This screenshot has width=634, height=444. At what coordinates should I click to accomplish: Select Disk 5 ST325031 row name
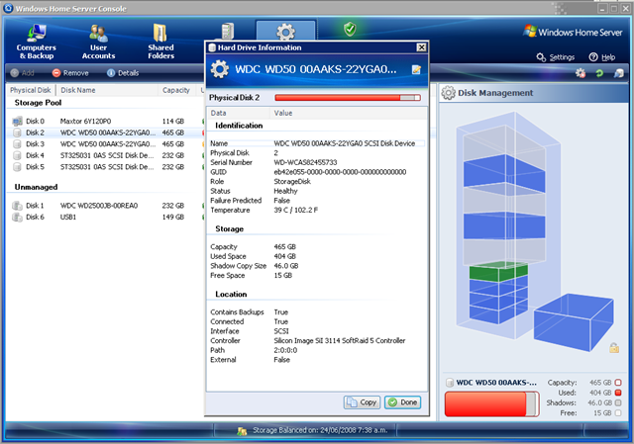(107, 167)
